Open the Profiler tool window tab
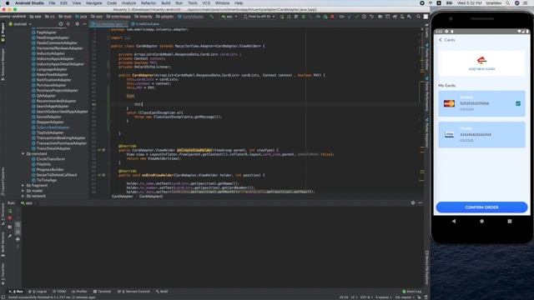 (79, 292)
